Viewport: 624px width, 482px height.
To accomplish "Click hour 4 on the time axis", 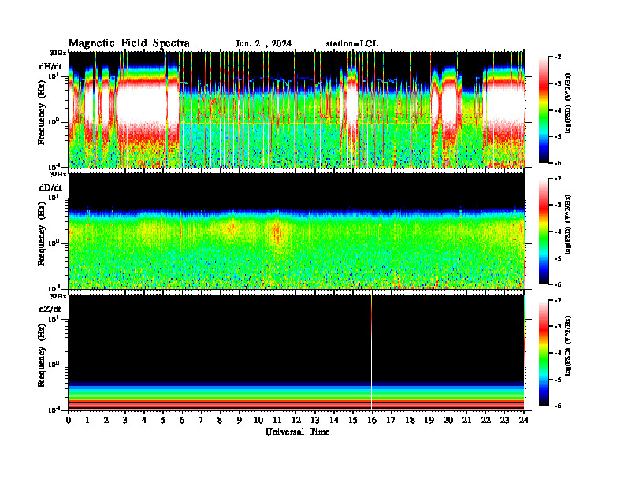I will tap(144, 420).
